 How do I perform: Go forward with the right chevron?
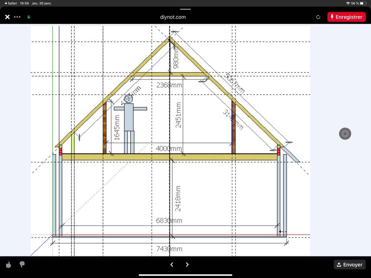pyautogui.click(x=187, y=264)
